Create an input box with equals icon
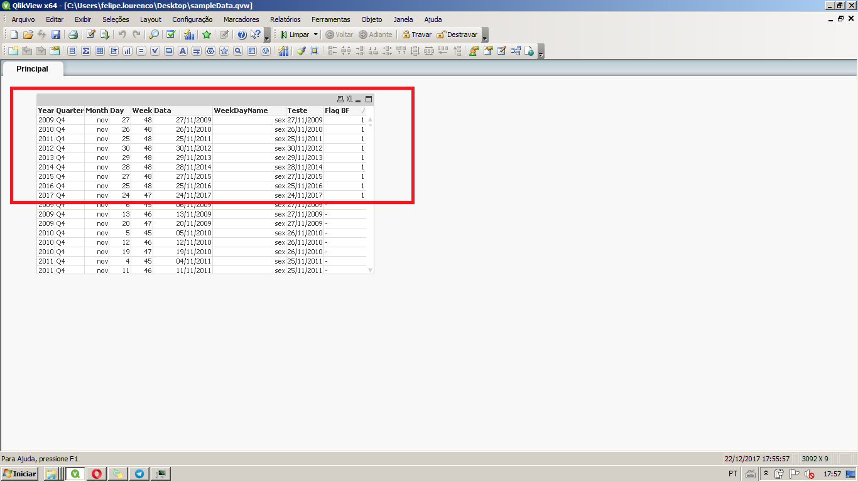858x482 pixels. (141, 51)
